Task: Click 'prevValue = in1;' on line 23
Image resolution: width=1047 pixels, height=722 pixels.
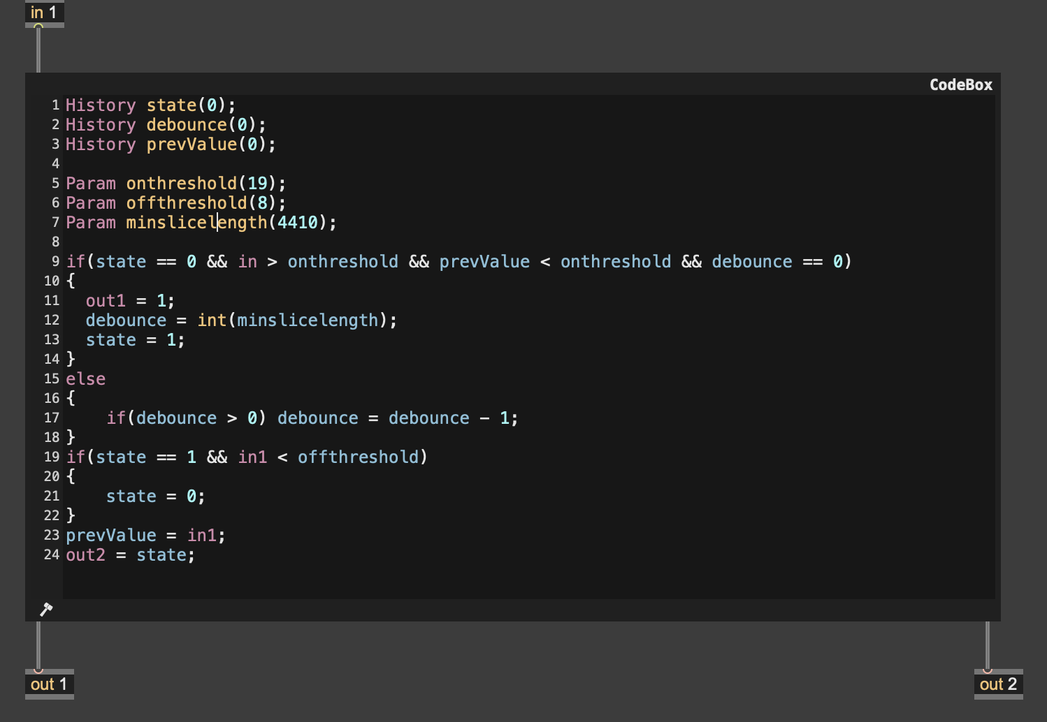Action: point(146,536)
